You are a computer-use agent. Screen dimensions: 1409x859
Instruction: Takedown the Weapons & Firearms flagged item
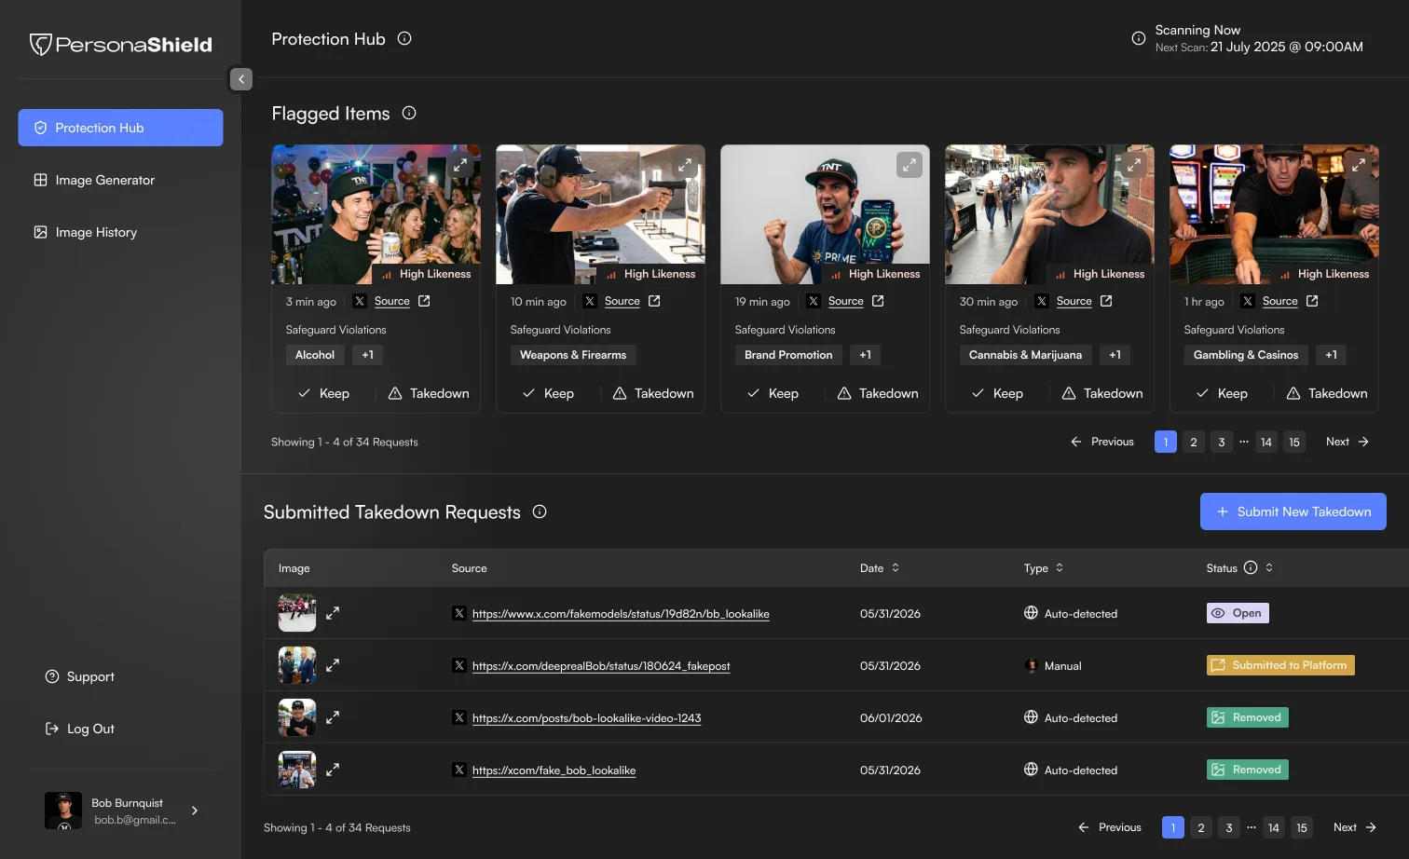pos(653,393)
